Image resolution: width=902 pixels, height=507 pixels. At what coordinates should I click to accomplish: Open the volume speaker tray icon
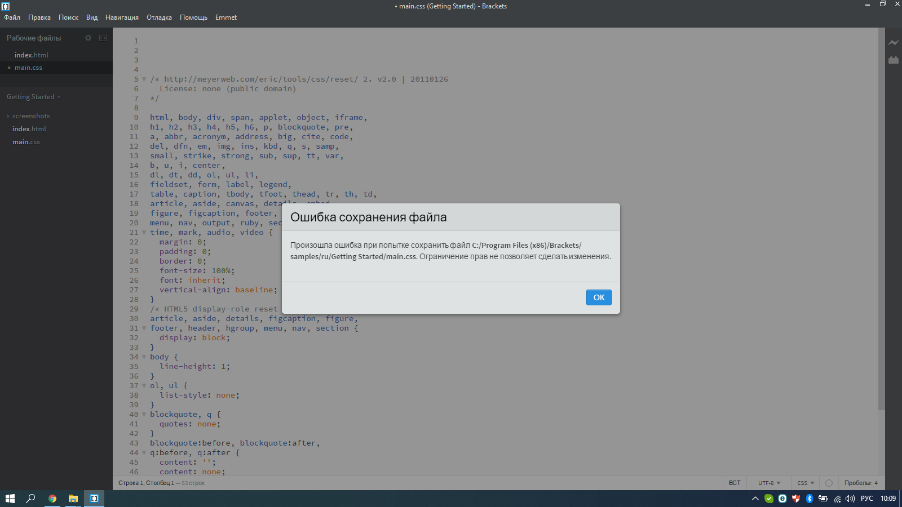[850, 499]
